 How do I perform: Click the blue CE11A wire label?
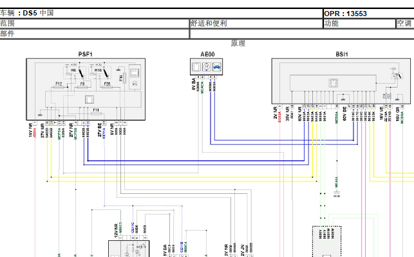pyautogui.click(x=104, y=133)
